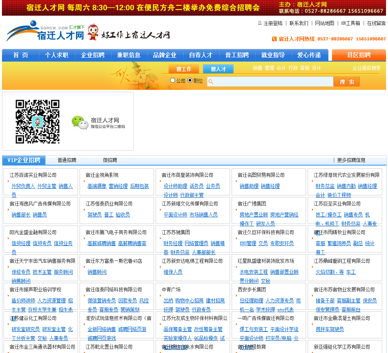Click the 财务总监 link under 江苏绿港
This screenshot has height=353, width=388.
[325, 186]
